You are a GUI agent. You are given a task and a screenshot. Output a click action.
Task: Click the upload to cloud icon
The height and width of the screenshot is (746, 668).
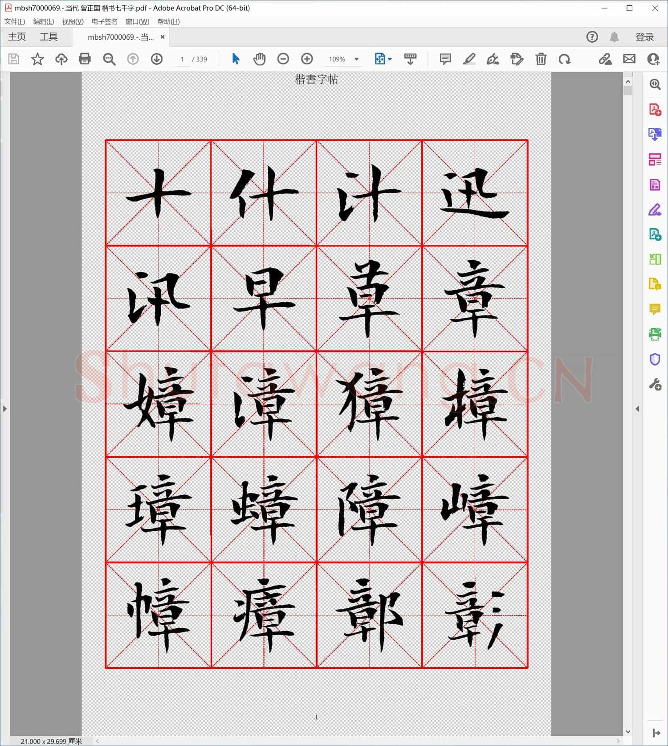pyautogui.click(x=61, y=59)
